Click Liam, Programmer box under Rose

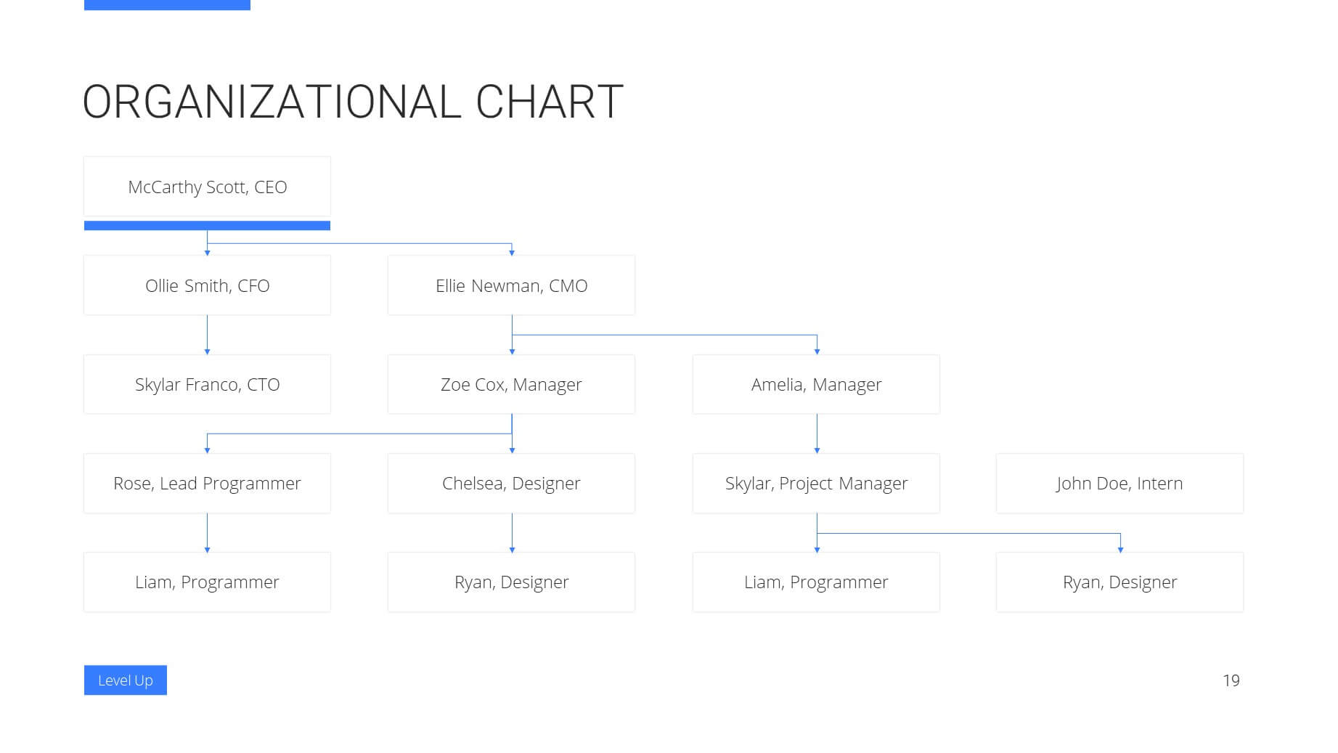tap(207, 582)
